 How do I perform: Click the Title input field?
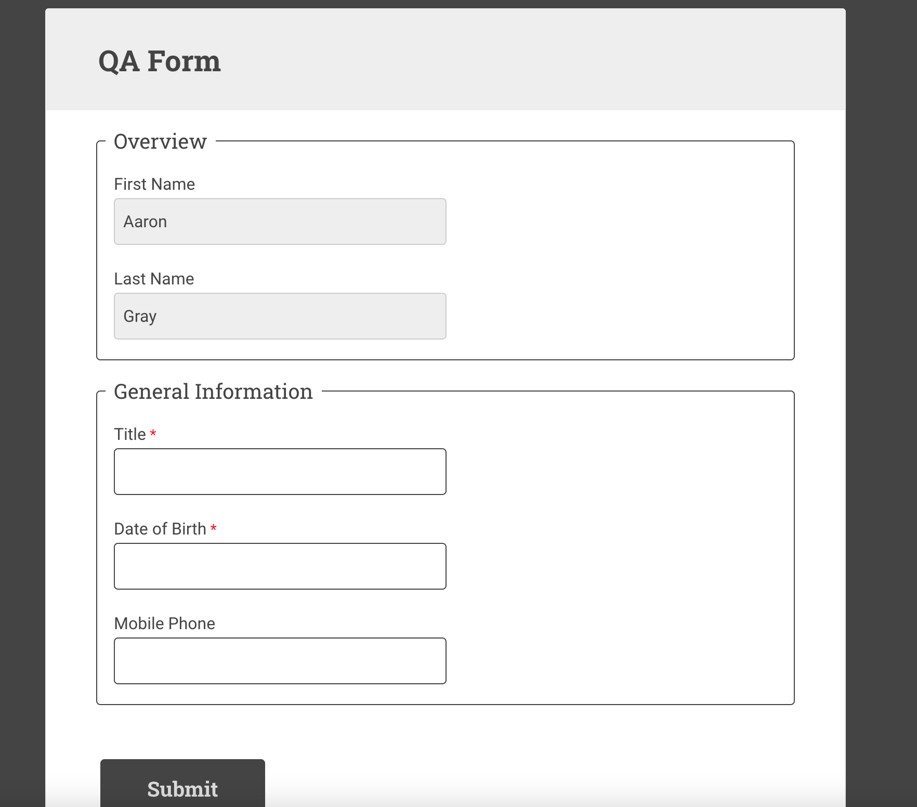tap(280, 471)
